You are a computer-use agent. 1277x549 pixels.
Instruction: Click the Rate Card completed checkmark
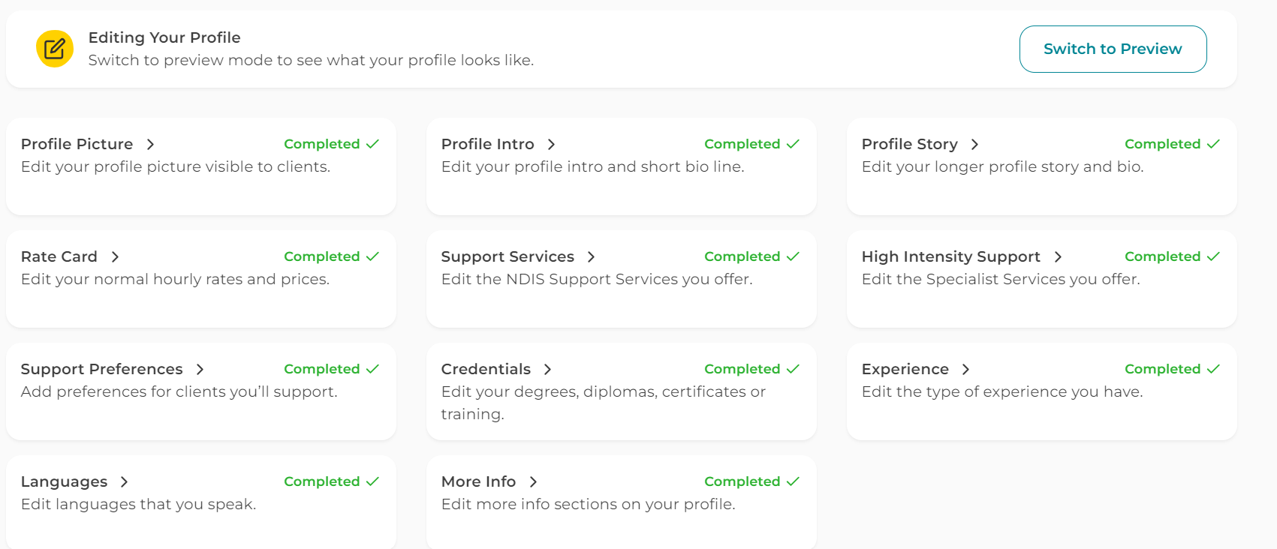click(372, 256)
